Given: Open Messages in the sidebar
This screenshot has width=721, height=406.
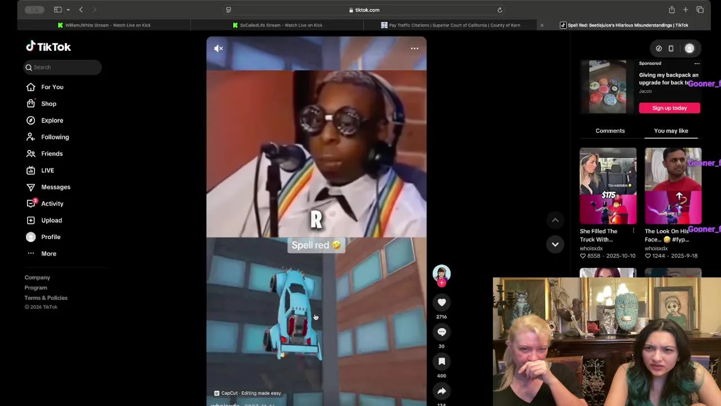Looking at the screenshot, I should (48, 187).
